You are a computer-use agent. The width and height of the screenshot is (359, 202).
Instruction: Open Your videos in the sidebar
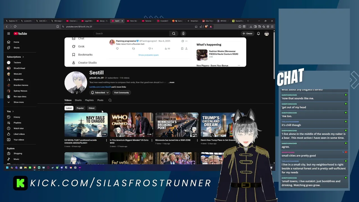pos(19,140)
